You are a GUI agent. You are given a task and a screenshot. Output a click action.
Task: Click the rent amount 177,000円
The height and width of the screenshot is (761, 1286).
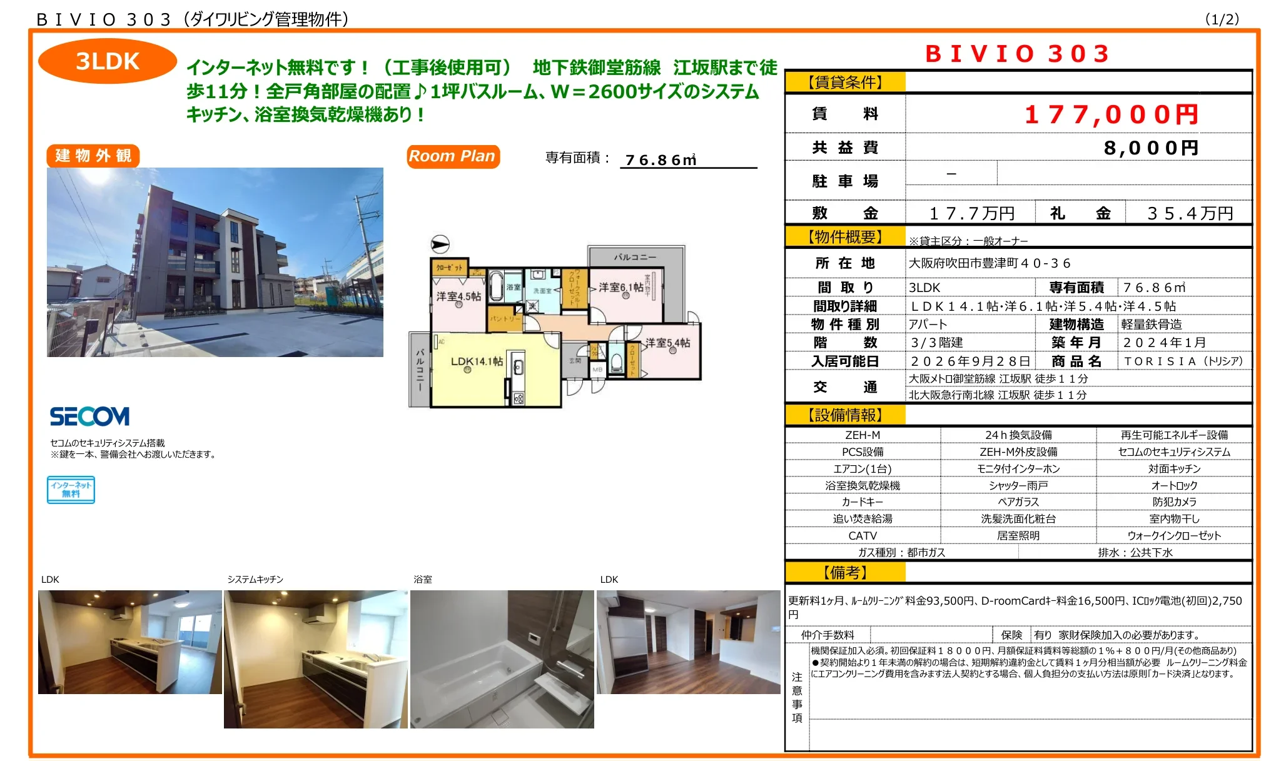click(1111, 114)
